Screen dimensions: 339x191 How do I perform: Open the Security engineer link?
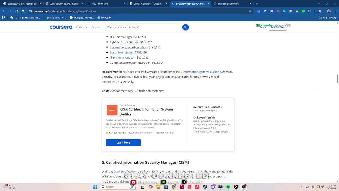click(121, 52)
